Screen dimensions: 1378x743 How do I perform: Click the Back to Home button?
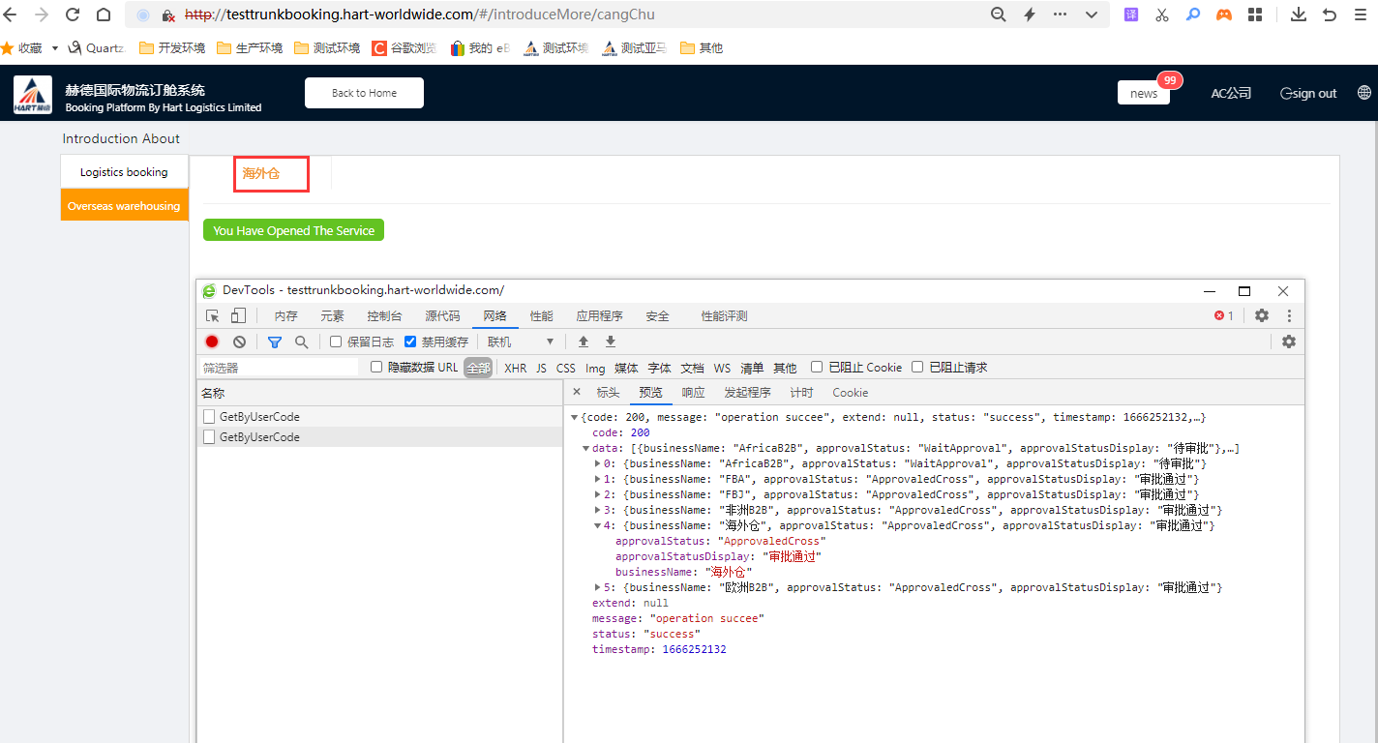click(364, 93)
